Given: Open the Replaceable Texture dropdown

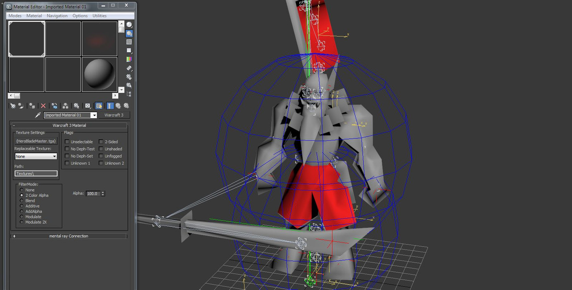Looking at the screenshot, I should coord(36,157).
